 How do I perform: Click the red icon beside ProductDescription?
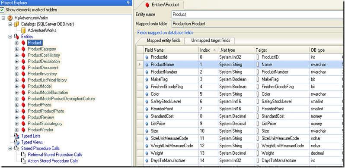point(23,62)
